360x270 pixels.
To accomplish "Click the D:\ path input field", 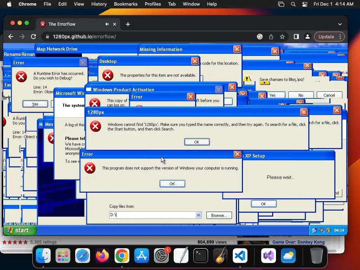I will click(x=153, y=215).
